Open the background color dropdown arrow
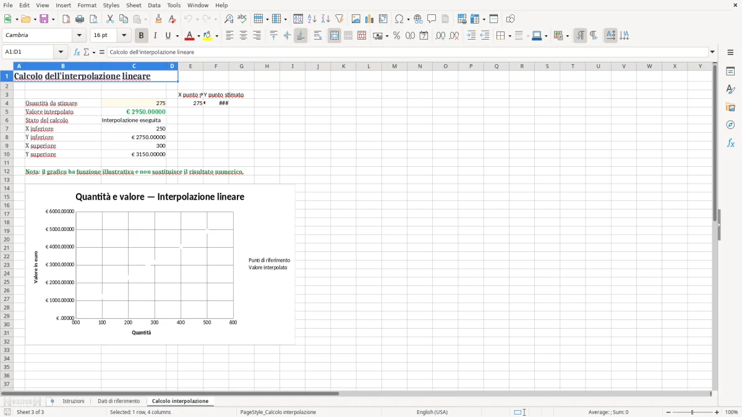Image resolution: width=742 pixels, height=417 pixels. click(x=216, y=36)
